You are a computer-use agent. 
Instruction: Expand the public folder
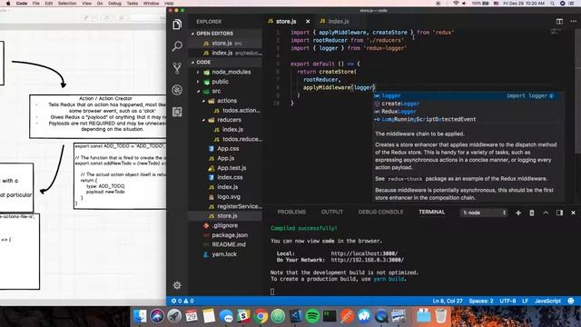[x=198, y=82]
